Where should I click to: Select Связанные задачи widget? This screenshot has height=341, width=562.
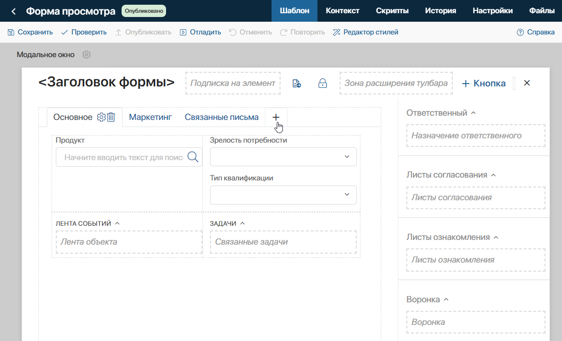pyautogui.click(x=283, y=242)
